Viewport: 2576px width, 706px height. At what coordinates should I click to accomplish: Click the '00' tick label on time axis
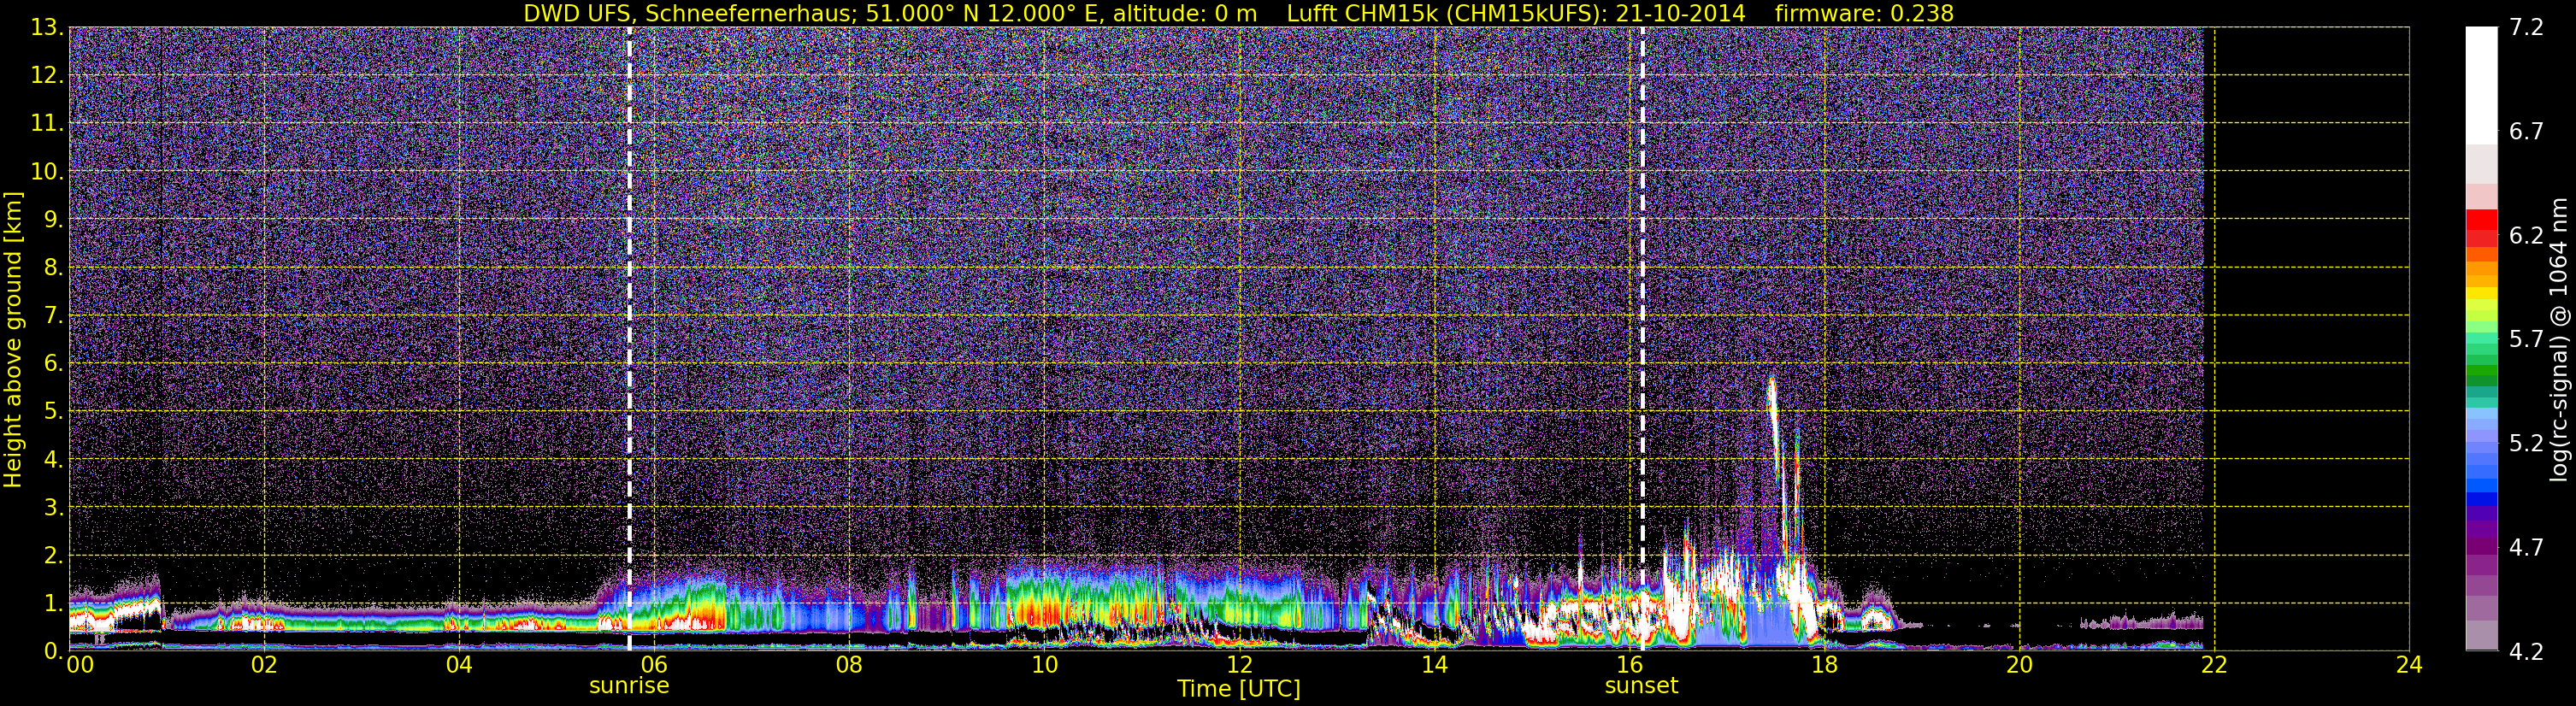pos(80,665)
